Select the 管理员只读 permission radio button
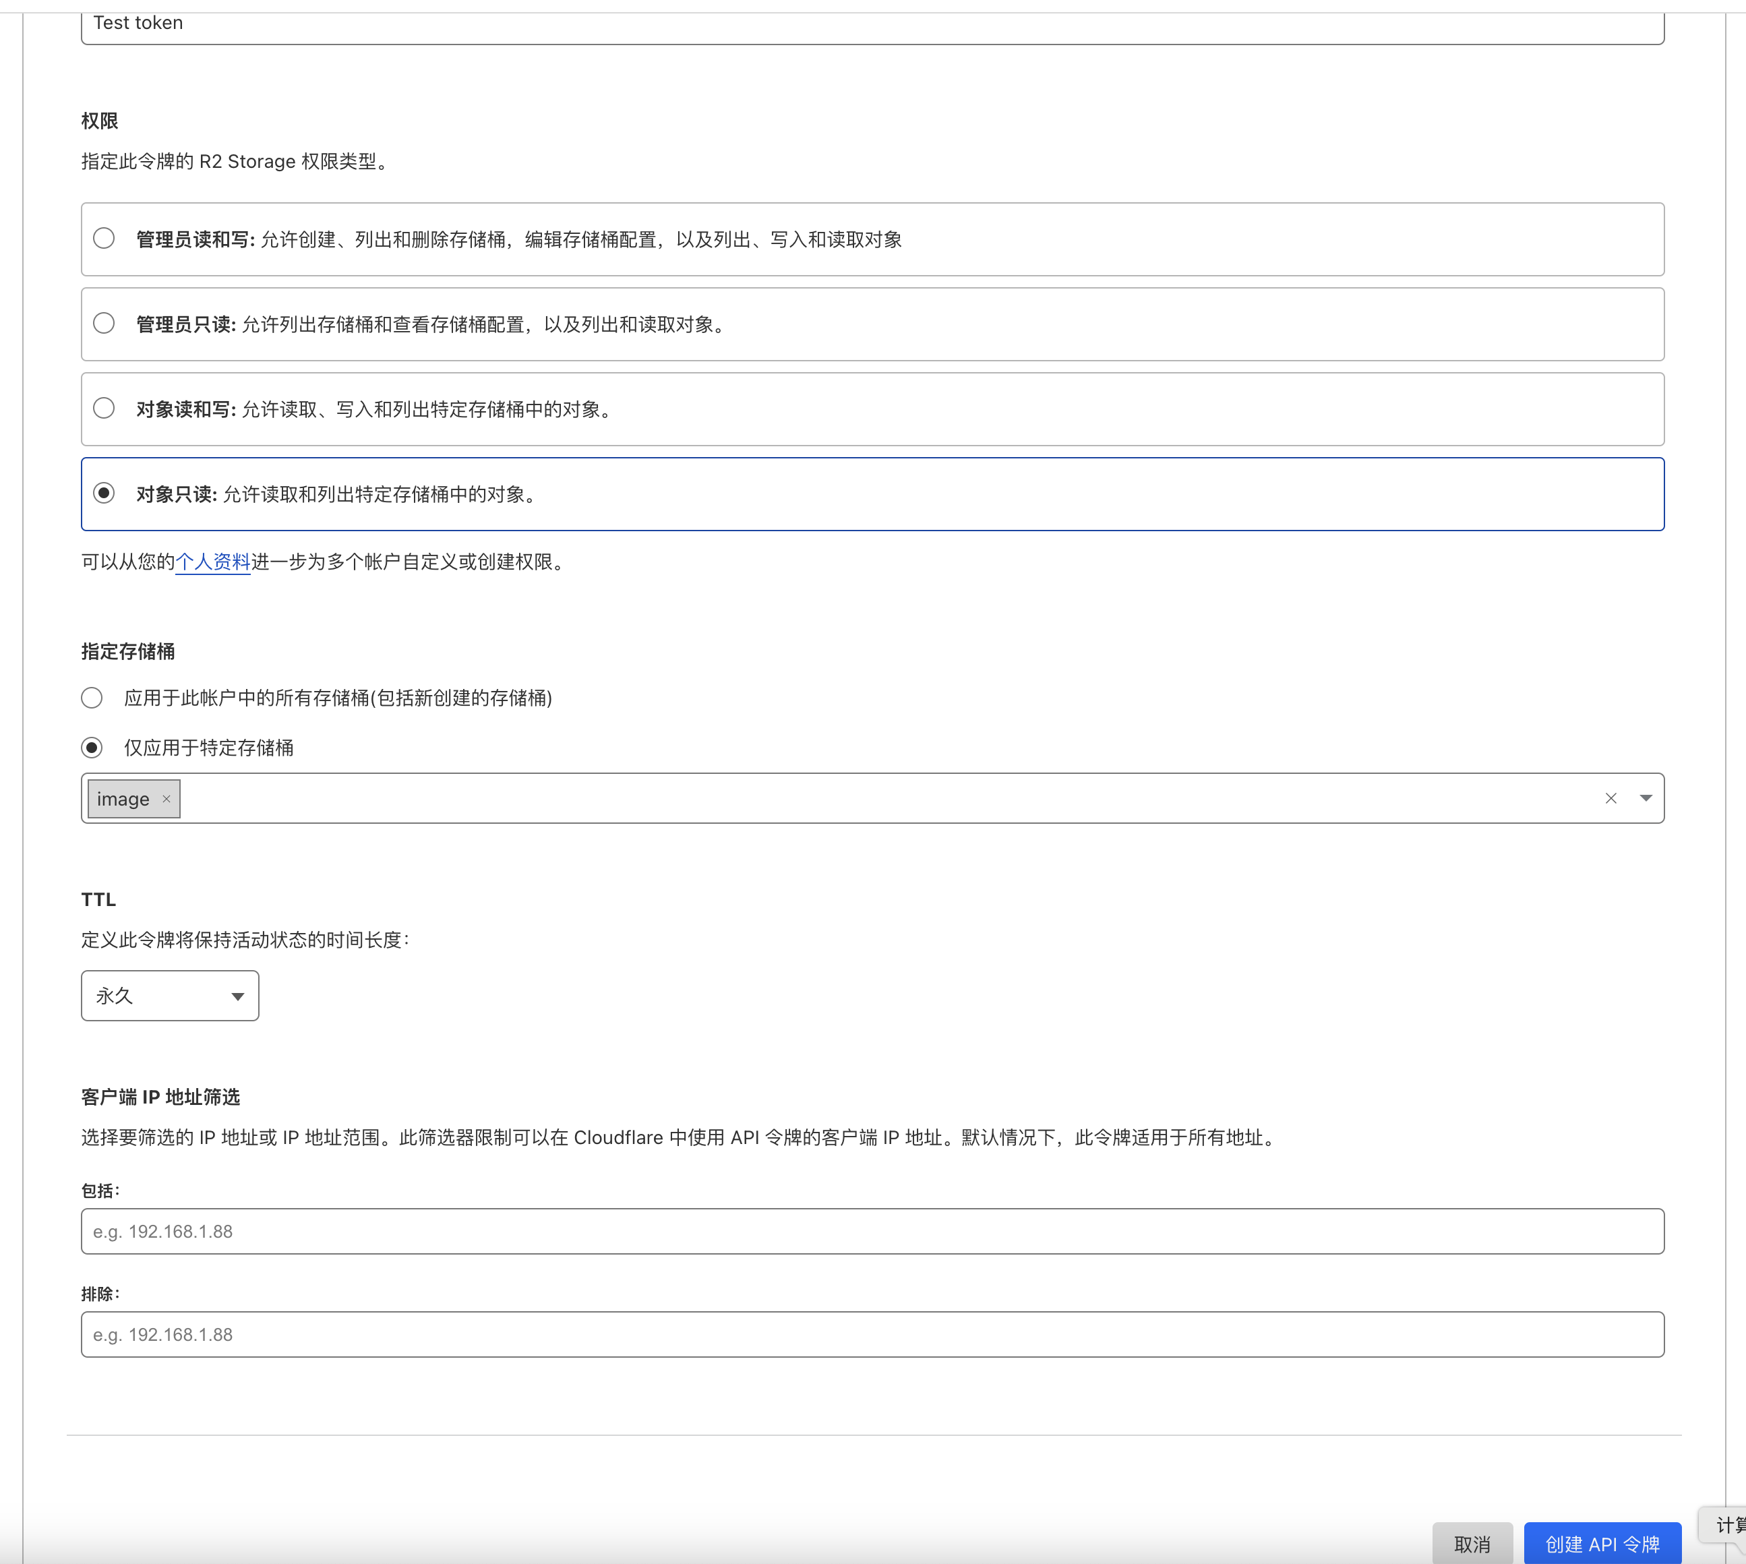 click(104, 323)
